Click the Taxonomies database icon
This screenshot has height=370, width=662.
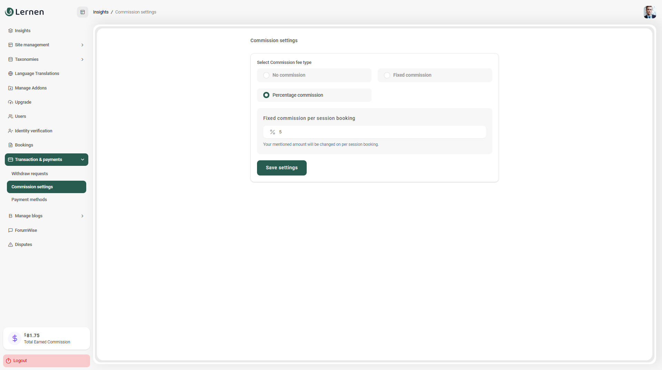10,59
